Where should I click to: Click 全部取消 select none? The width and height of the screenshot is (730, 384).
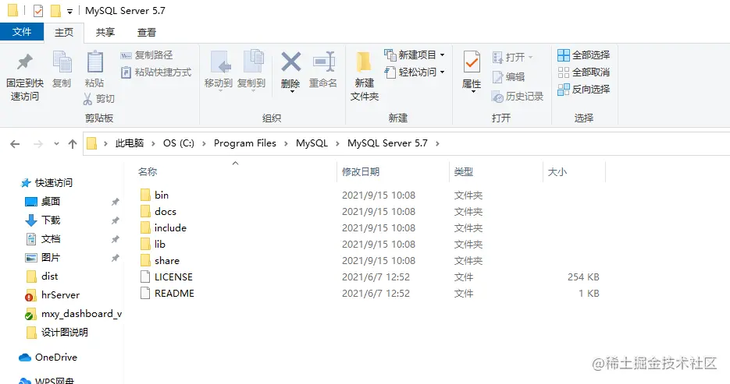coord(584,72)
